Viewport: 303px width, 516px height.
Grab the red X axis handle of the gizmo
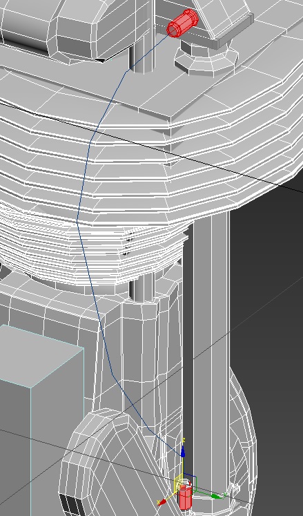pos(161,502)
